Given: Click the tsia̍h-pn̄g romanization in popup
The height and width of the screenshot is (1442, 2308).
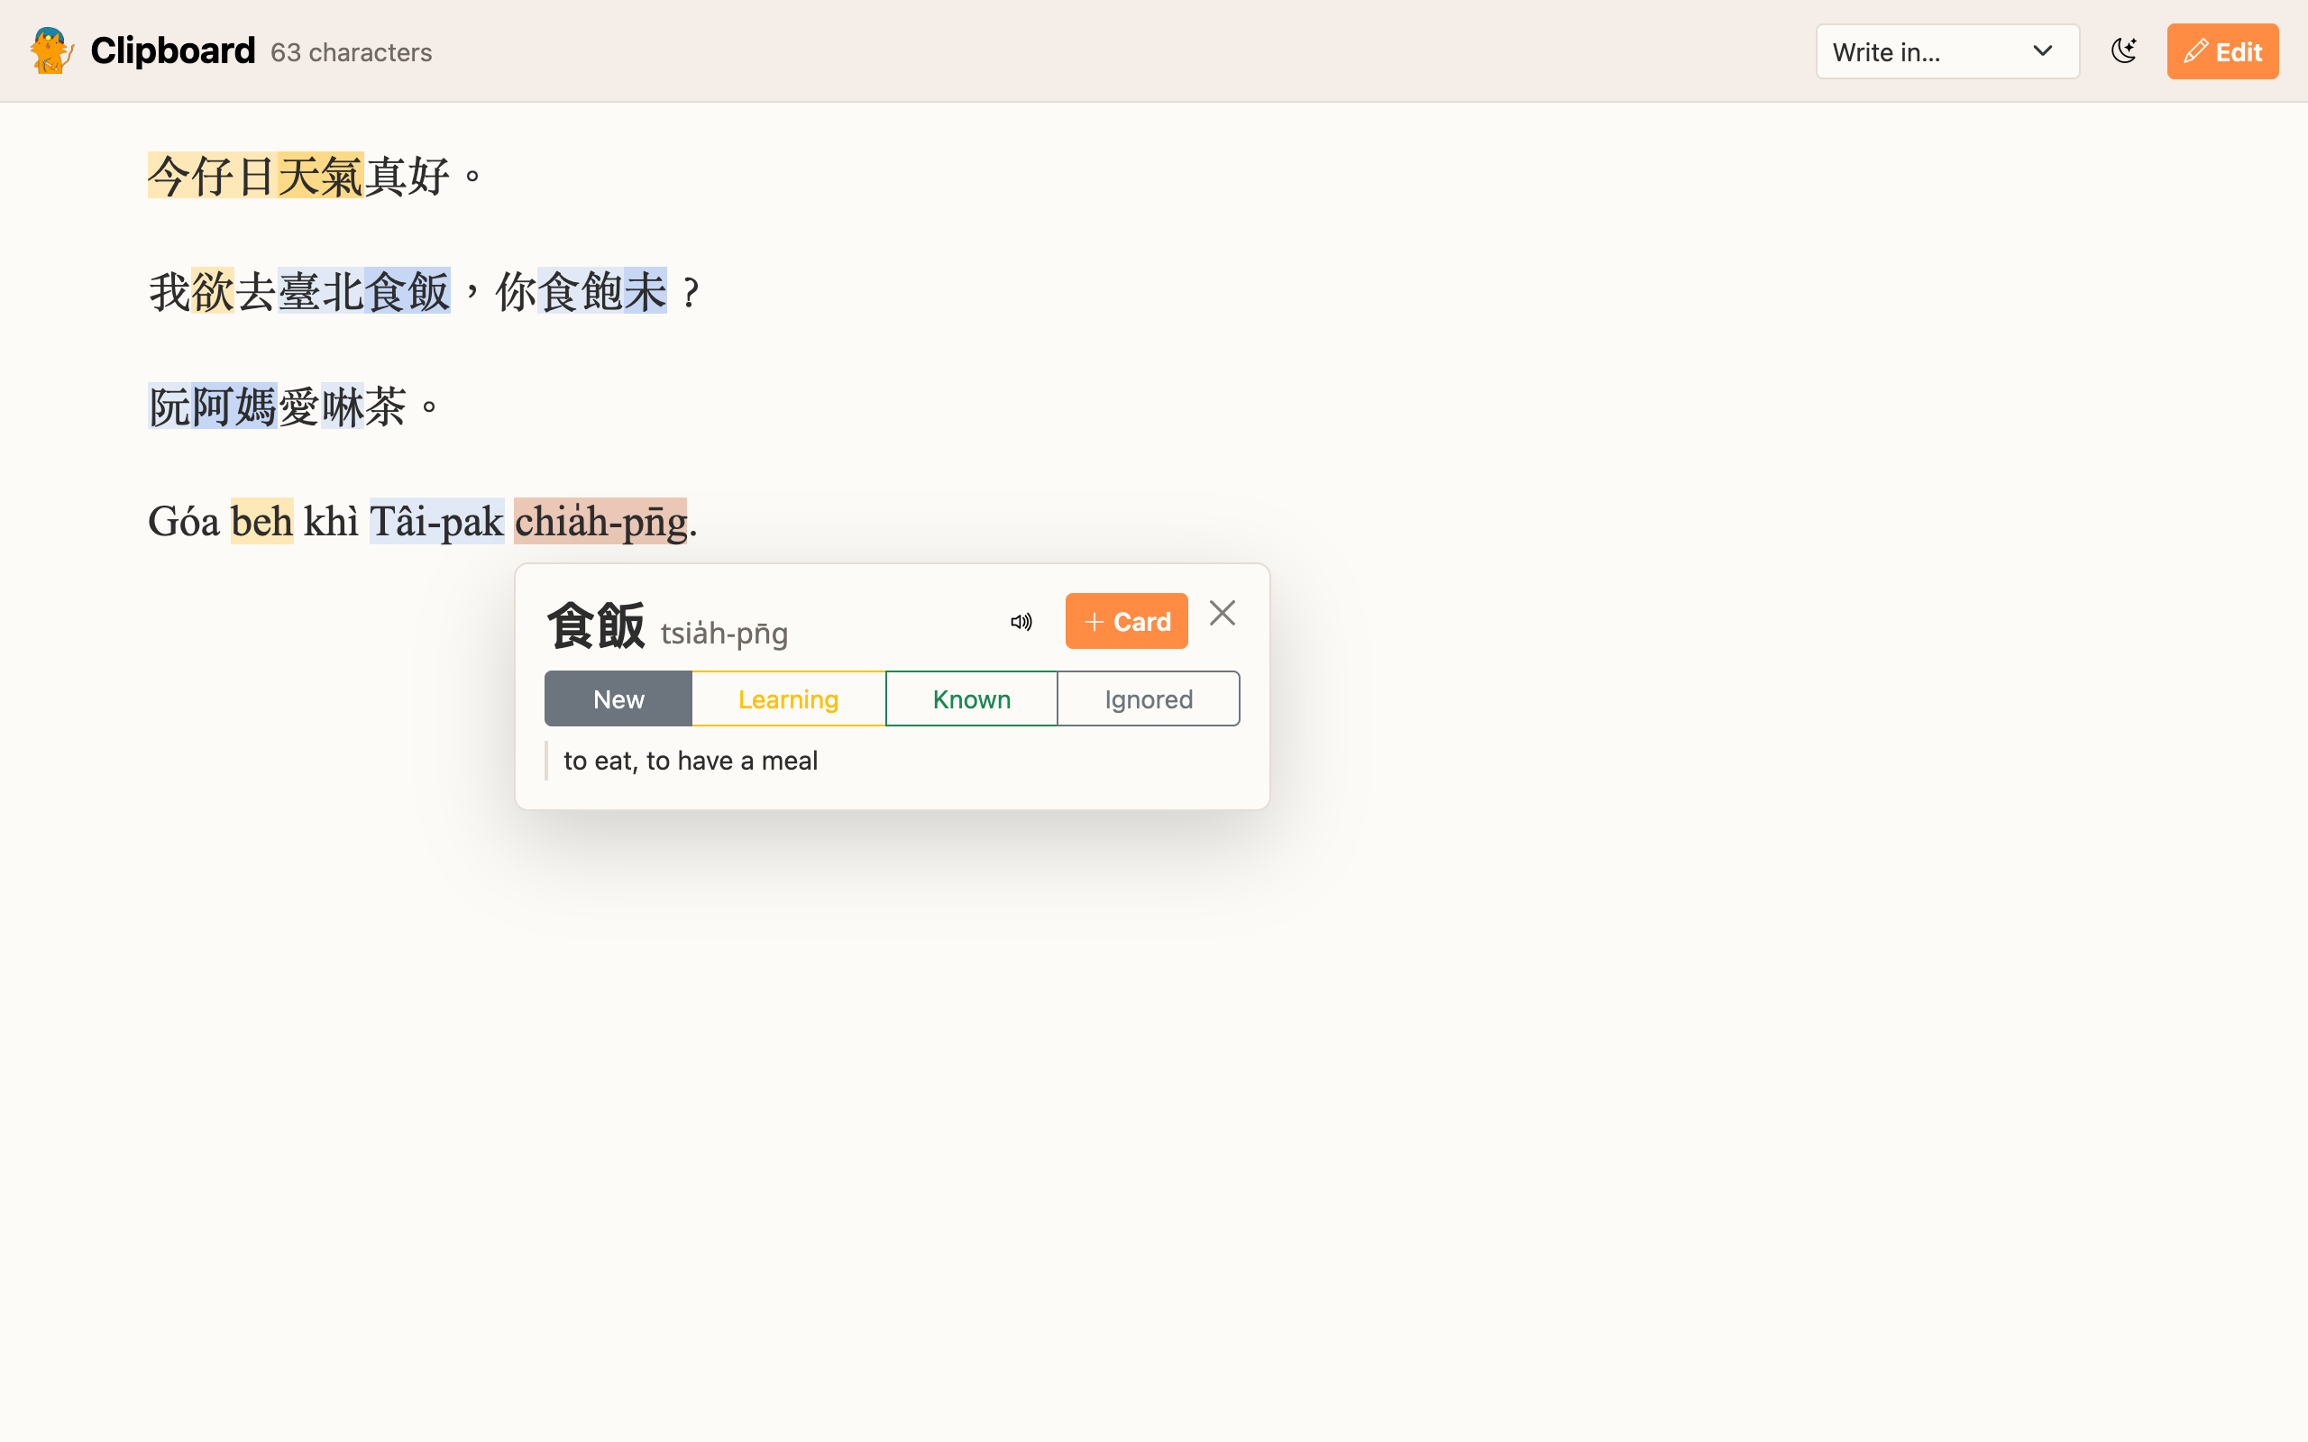Looking at the screenshot, I should tap(724, 634).
